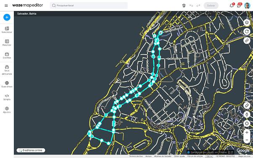Center map on my location
The height and width of the screenshot is (158, 253).
point(247,124)
